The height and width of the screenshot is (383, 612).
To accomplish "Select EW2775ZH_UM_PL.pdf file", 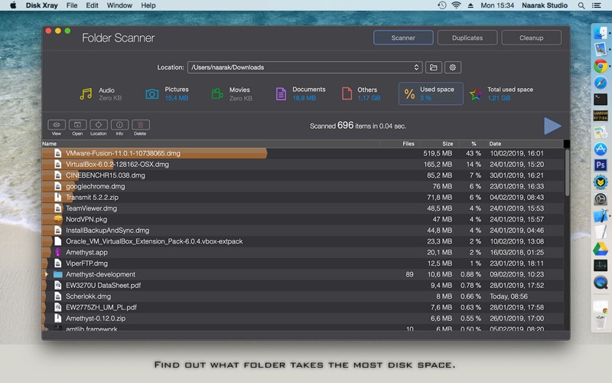I will point(302,307).
